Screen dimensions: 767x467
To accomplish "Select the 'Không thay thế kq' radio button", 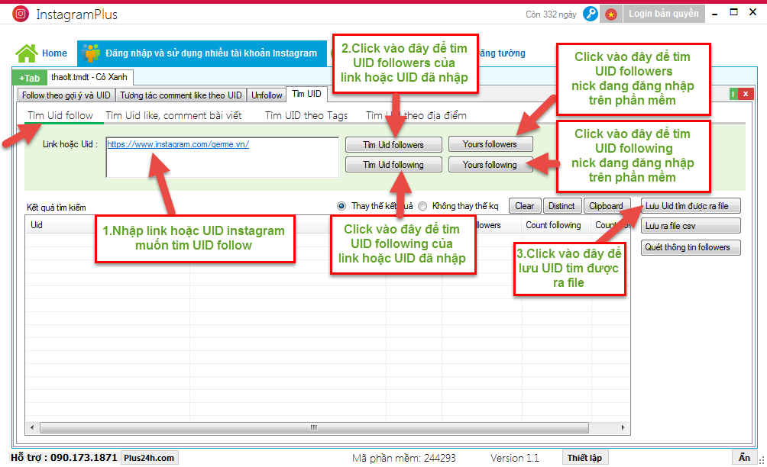I will click(x=422, y=206).
